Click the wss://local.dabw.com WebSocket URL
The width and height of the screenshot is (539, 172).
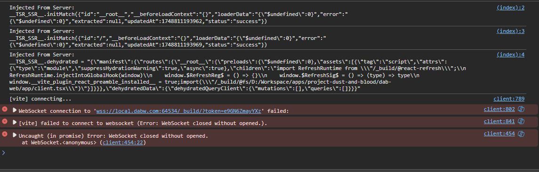coord(179,111)
